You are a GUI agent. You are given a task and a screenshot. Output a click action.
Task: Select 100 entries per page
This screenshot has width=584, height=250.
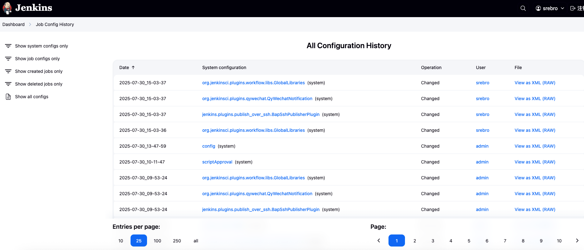pos(157,241)
